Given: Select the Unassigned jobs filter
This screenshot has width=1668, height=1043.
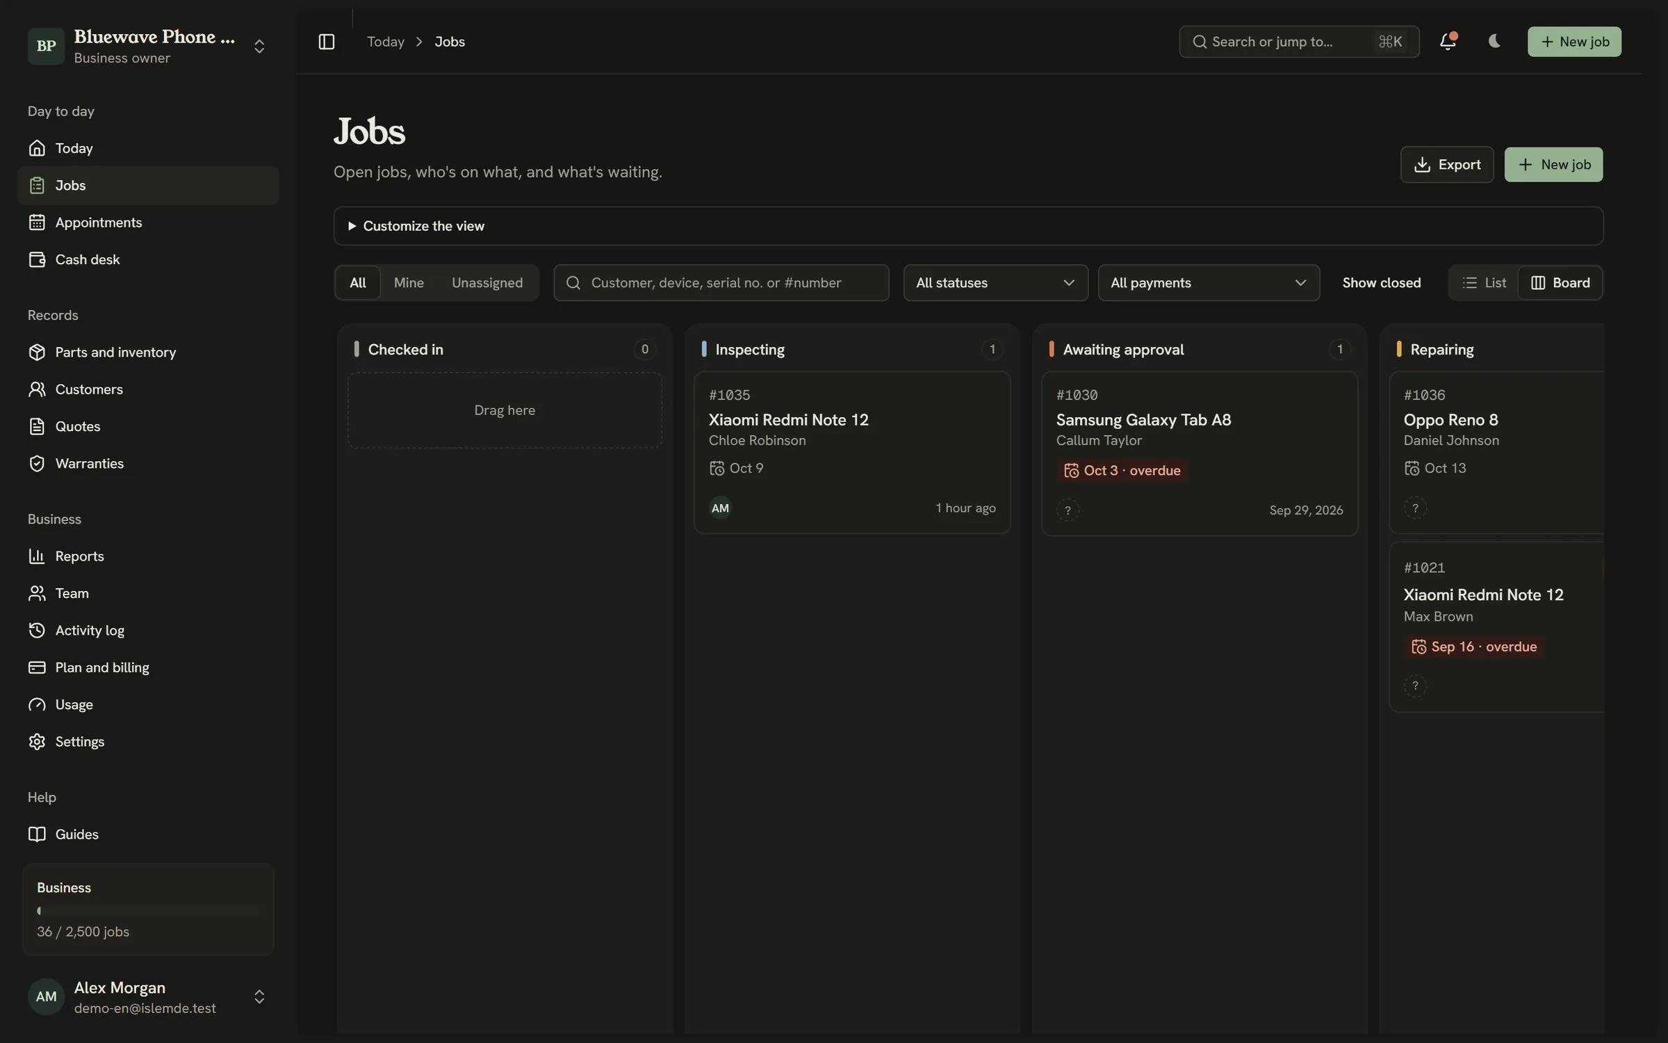Looking at the screenshot, I should pyautogui.click(x=487, y=283).
